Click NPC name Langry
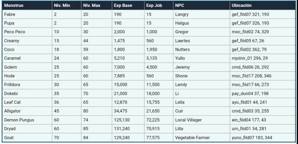 click(182, 14)
